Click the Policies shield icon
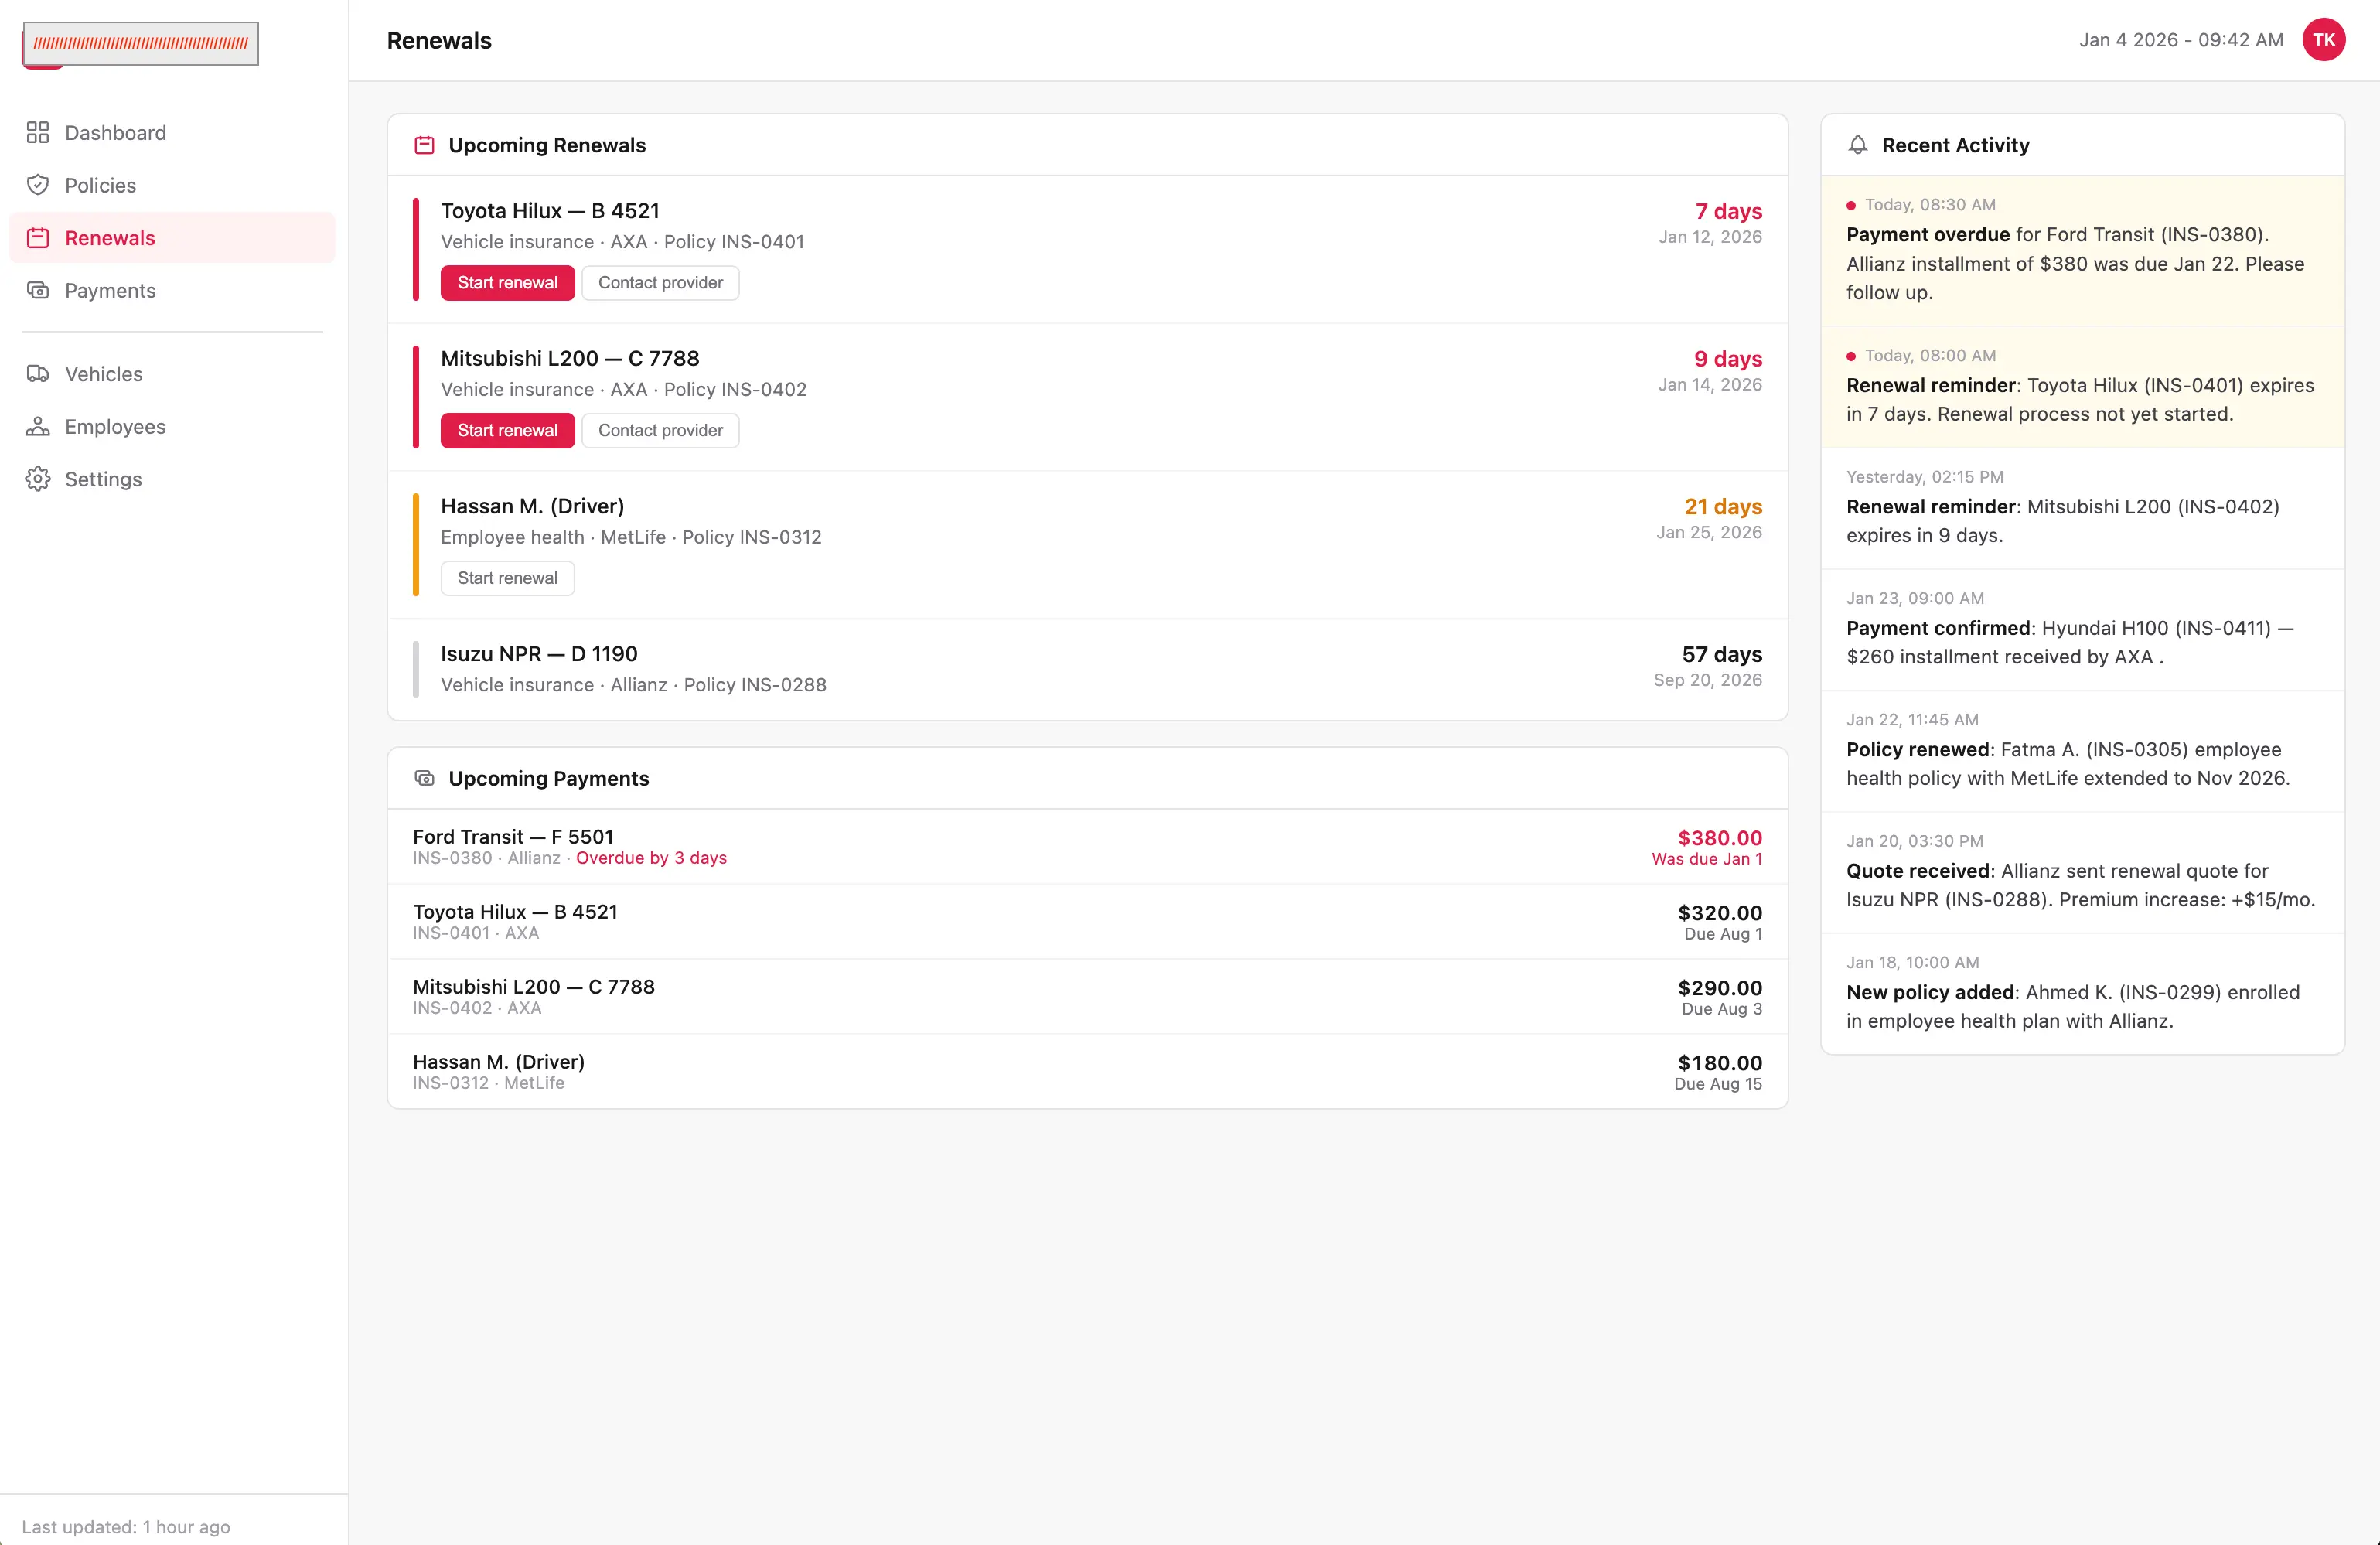Image resolution: width=2380 pixels, height=1545 pixels. (x=38, y=185)
